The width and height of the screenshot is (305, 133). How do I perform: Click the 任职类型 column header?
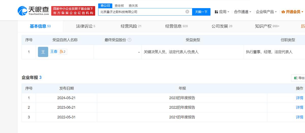click(x=288, y=40)
